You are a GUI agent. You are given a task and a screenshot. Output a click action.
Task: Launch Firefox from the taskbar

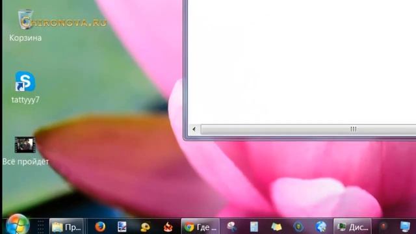tap(100, 227)
